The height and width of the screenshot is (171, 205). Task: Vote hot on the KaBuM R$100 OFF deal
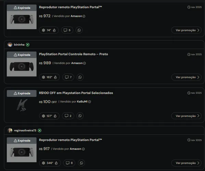[55, 116]
